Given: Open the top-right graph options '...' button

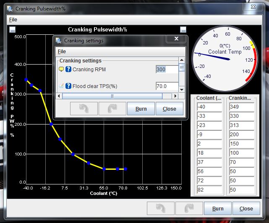Looking at the screenshot, I should click(183, 29).
